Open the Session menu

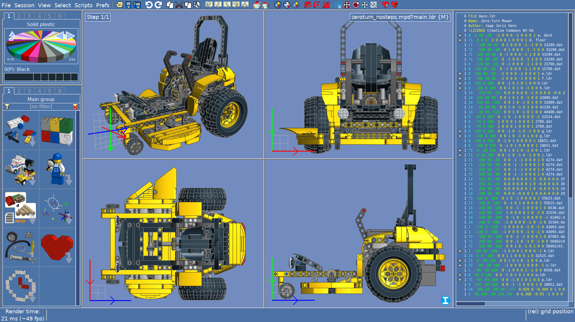tap(24, 5)
